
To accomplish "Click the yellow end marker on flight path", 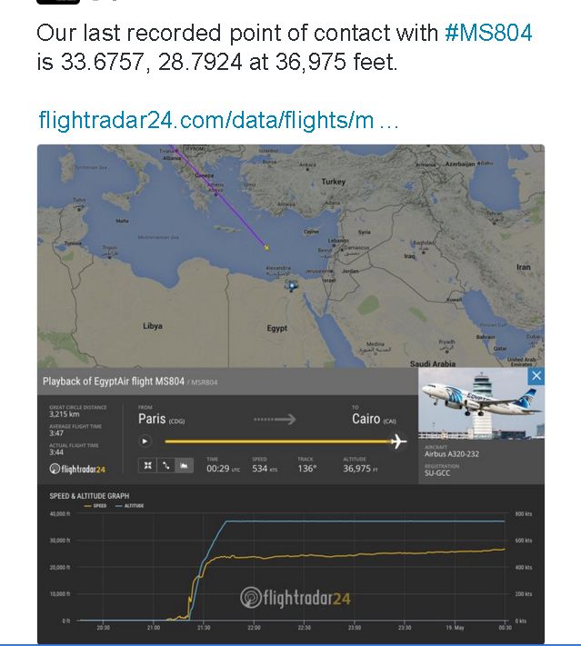I will [x=266, y=247].
